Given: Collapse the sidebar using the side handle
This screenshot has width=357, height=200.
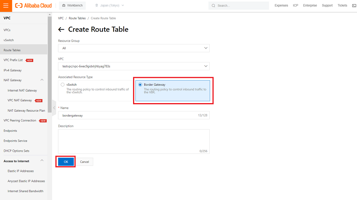Looking at the screenshot, I should tap(54, 108).
